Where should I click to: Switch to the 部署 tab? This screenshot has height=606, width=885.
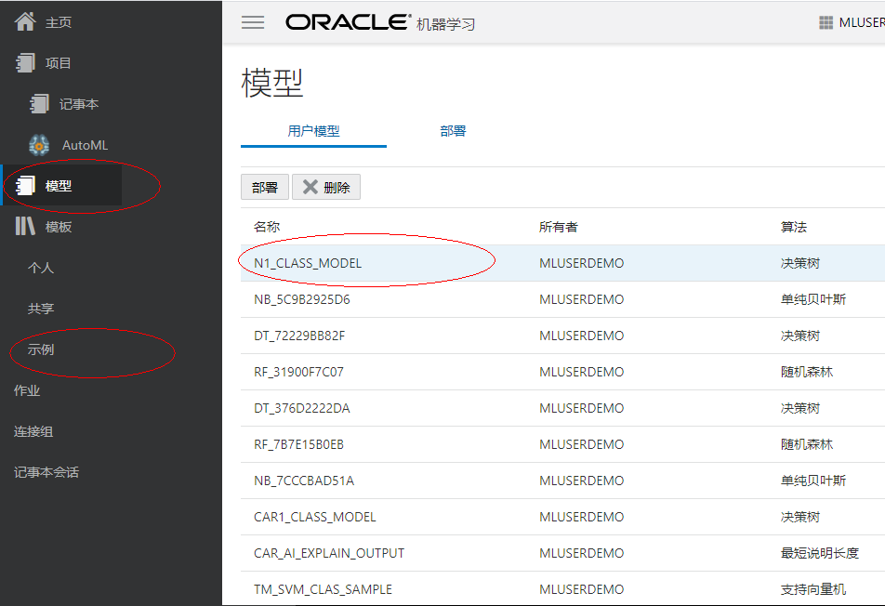click(453, 131)
